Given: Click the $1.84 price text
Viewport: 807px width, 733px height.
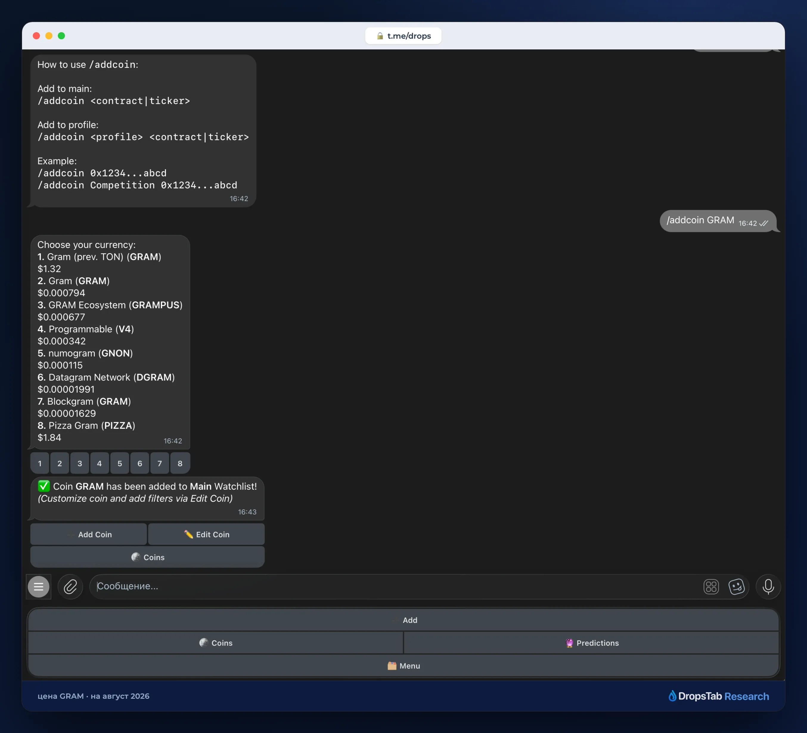Looking at the screenshot, I should coord(49,437).
